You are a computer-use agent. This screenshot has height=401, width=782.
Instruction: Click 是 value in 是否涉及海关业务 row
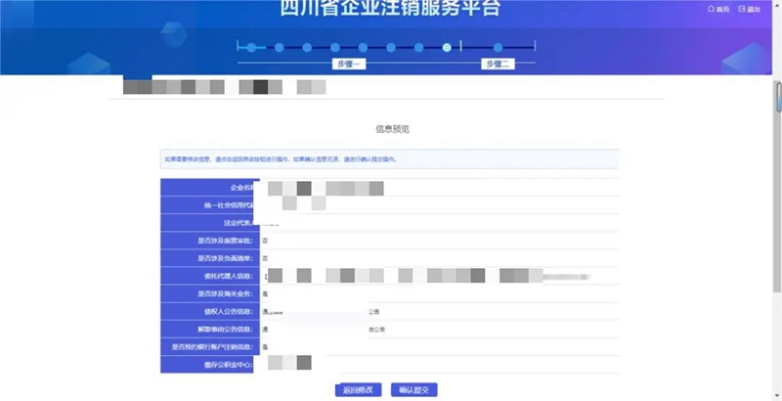[265, 293]
